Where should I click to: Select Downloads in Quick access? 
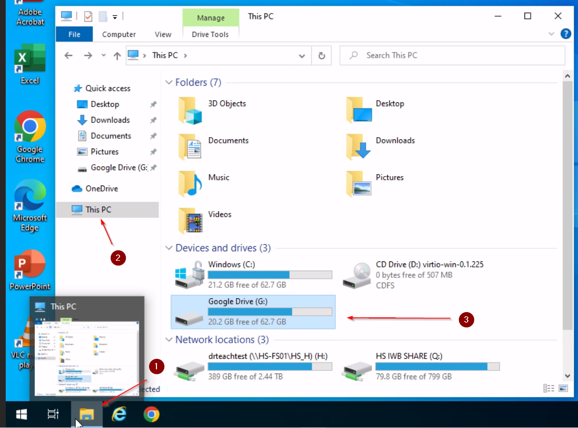[x=110, y=120]
